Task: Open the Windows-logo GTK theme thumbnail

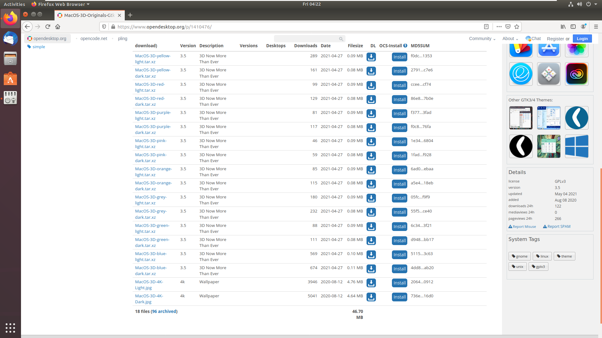Action: (x=577, y=146)
